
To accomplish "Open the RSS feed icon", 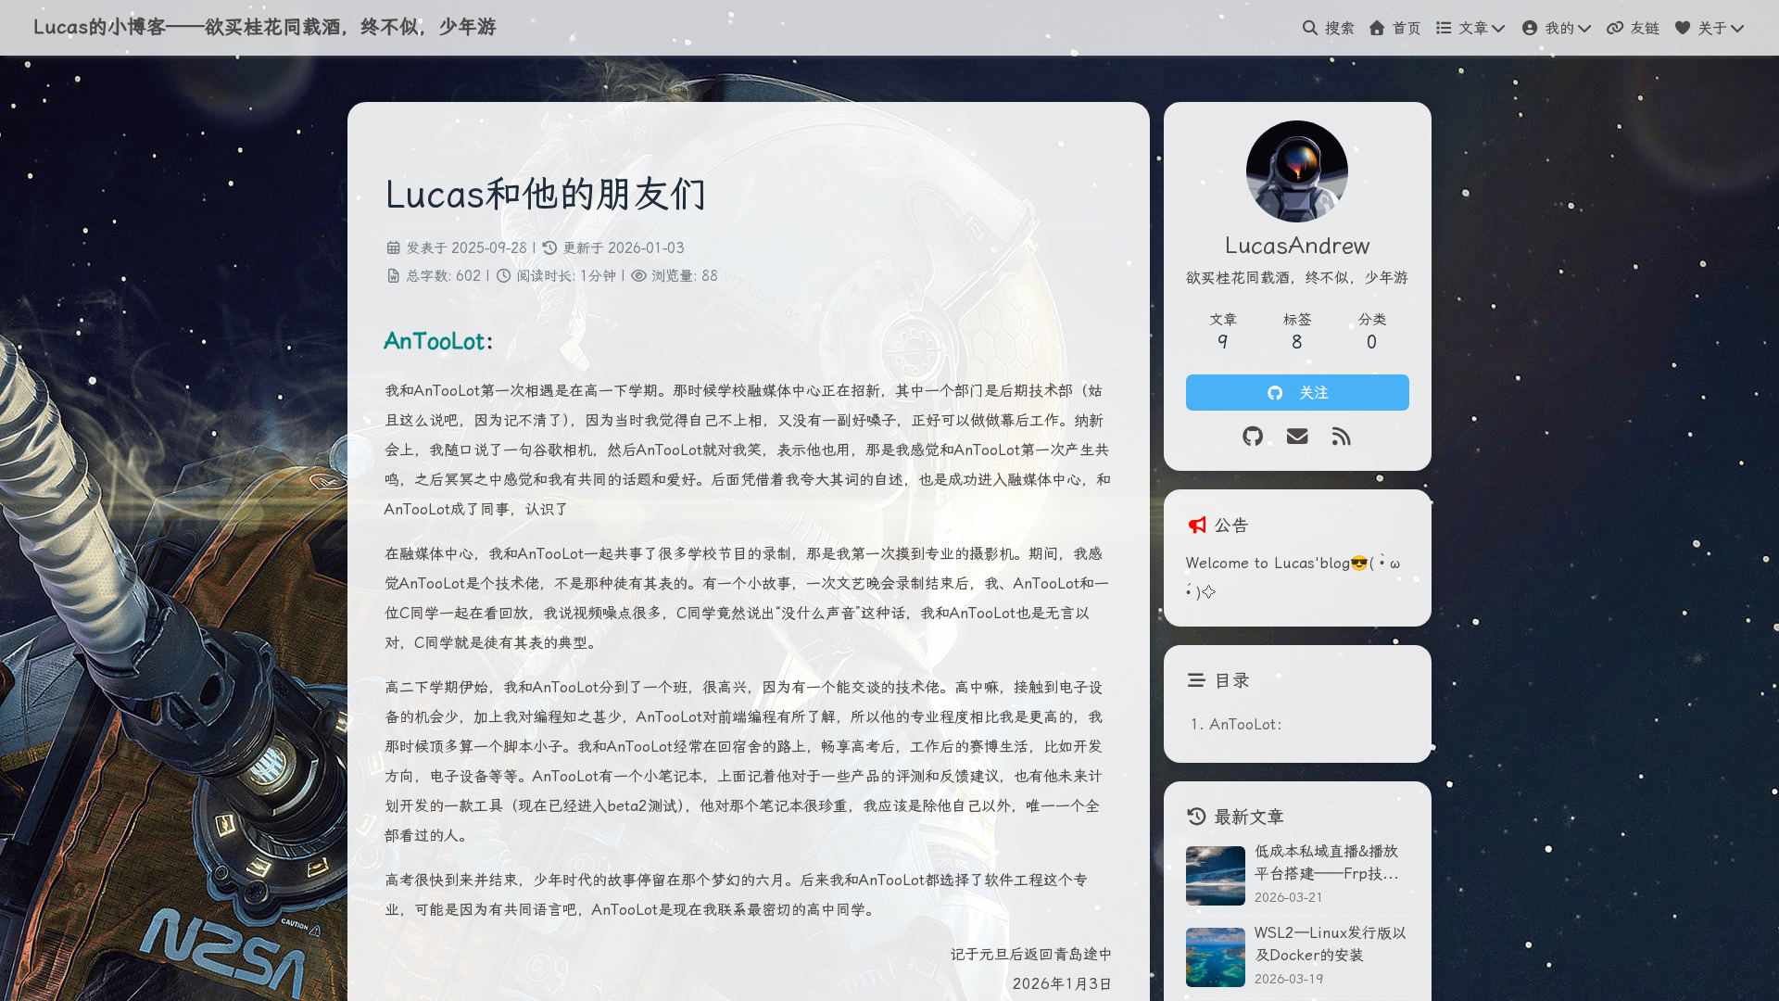I will [x=1341, y=436].
